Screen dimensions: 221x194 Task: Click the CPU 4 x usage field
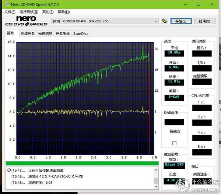click(202, 138)
